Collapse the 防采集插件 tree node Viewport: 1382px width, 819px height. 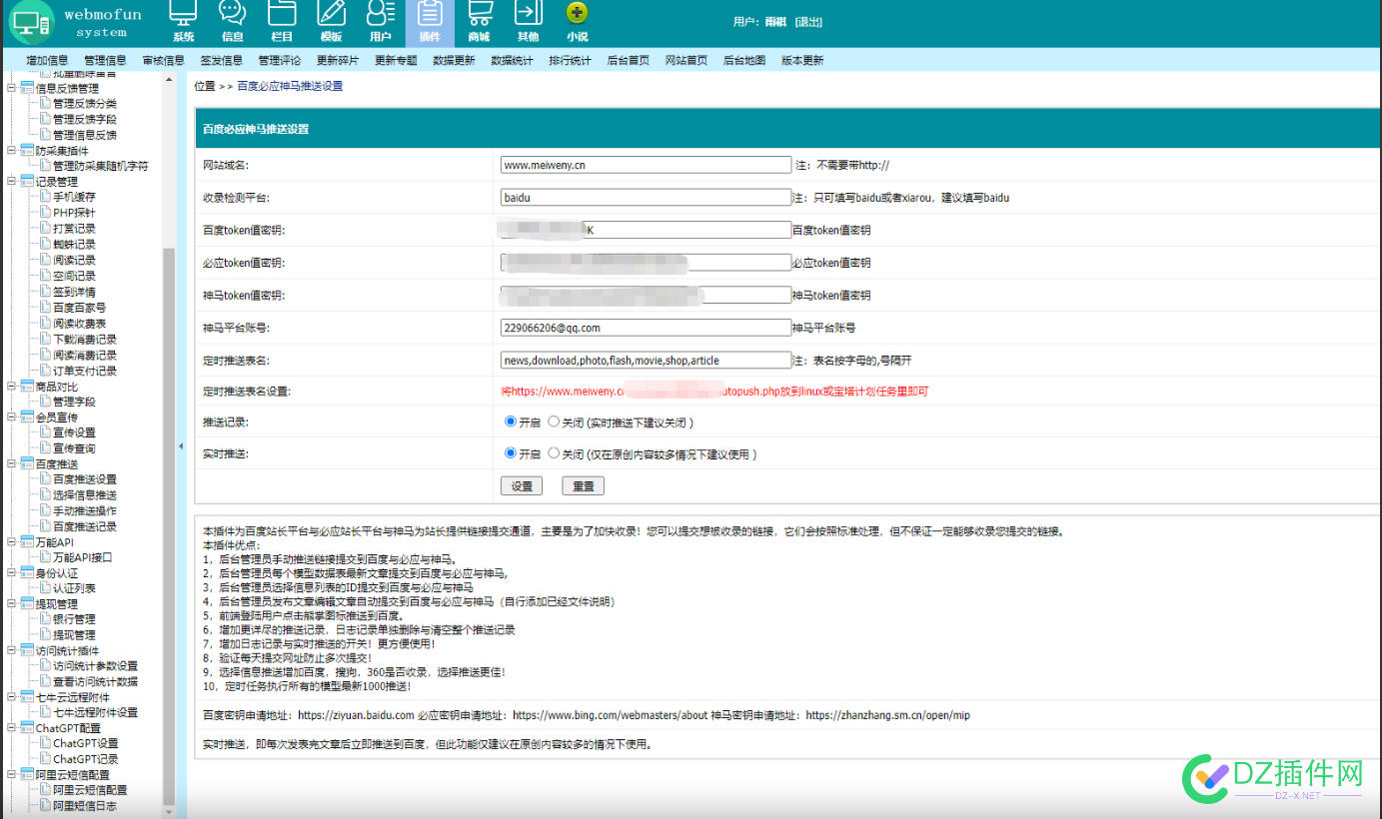pyautogui.click(x=11, y=151)
